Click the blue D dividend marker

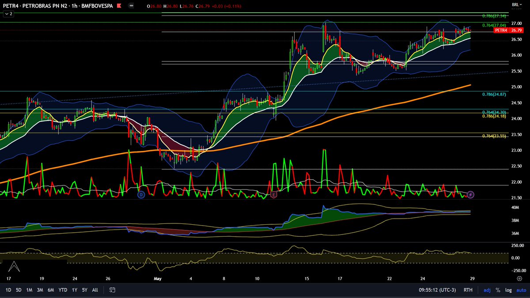tap(141, 194)
